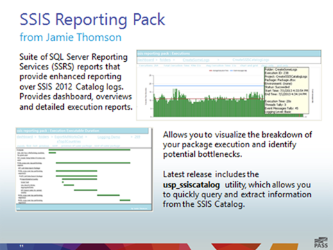The width and height of the screenshot is (333, 250).
Task: Open 'dashboard' breadcrumb in Executions report
Action: pyautogui.click(x=146, y=60)
